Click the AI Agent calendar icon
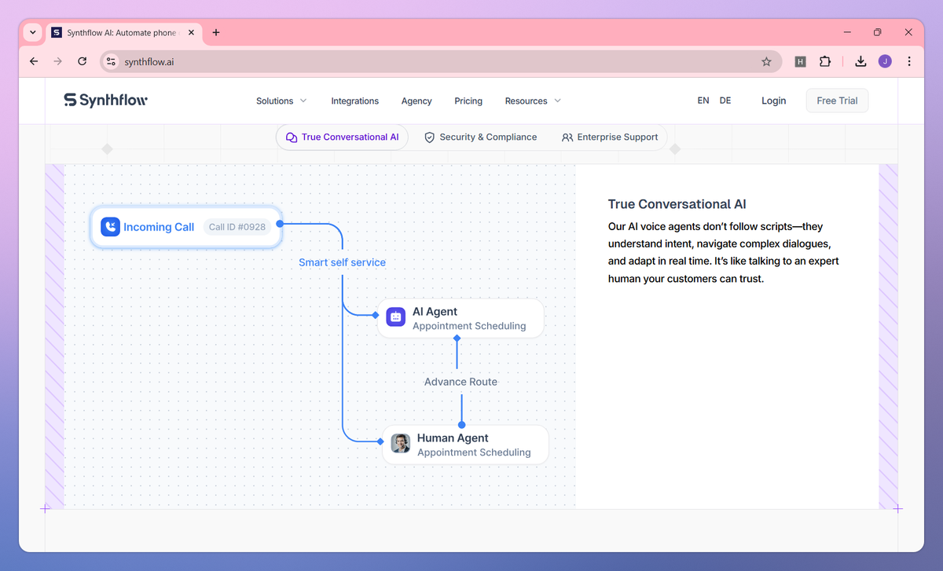This screenshot has width=943, height=571. coord(394,317)
